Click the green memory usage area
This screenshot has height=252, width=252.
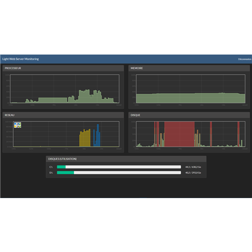[191, 98]
